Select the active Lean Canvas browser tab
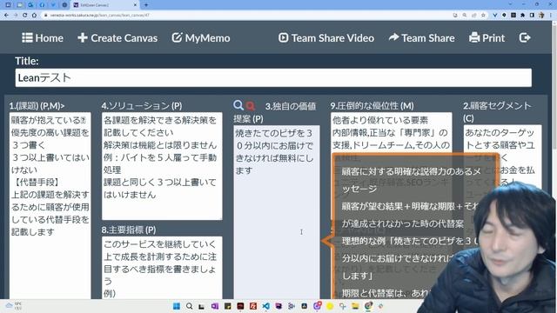This screenshot has width=557, height=313. (104, 5)
